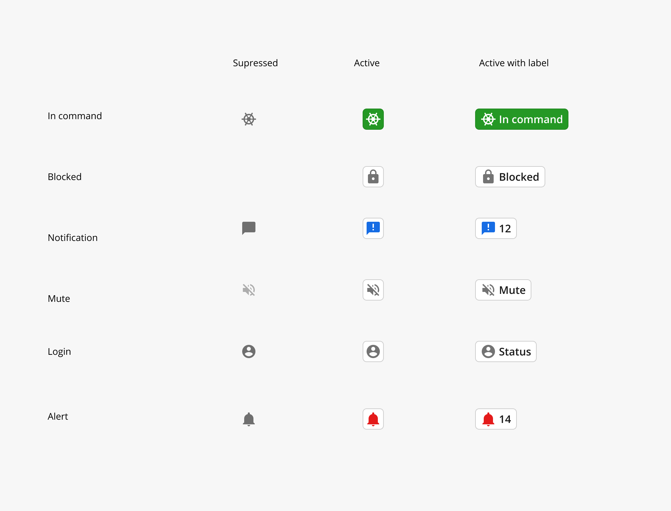Click the active Blocked lock icon button
Viewport: 671px width, 511px height.
tap(373, 177)
